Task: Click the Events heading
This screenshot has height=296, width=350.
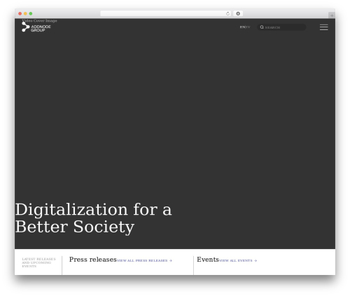Action: click(x=208, y=260)
